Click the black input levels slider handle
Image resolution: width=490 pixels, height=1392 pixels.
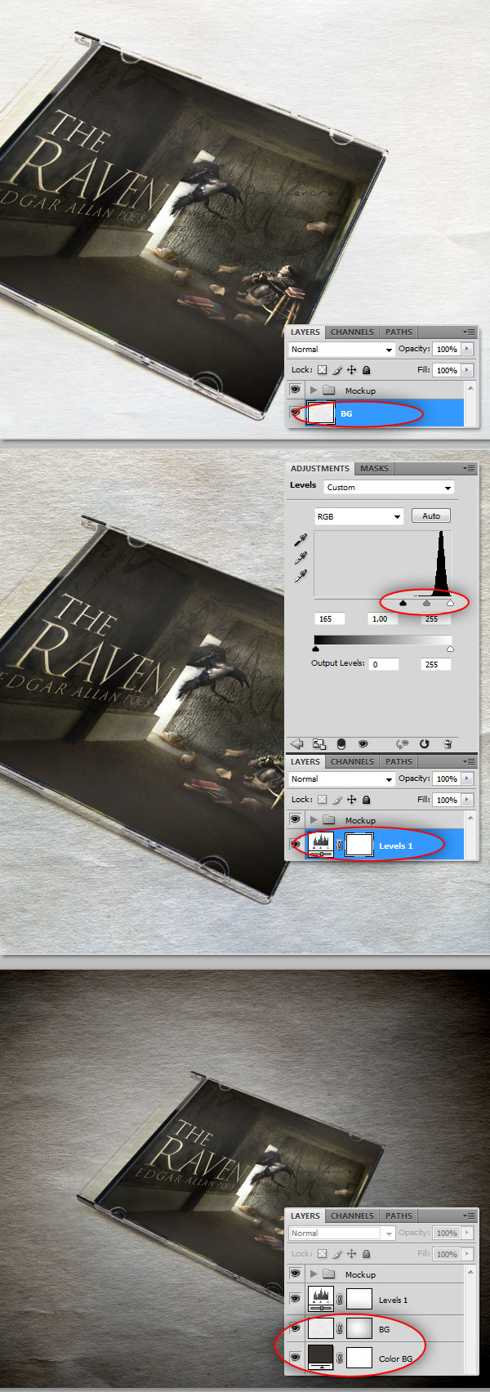point(403,603)
